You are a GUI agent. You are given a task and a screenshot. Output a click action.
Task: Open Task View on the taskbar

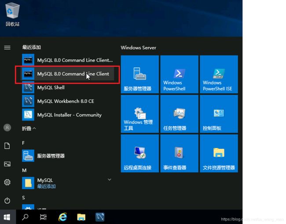(x=43, y=217)
